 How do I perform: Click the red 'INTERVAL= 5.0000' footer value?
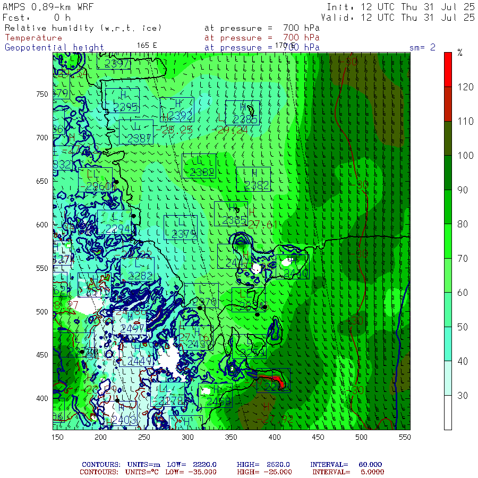click(x=348, y=472)
